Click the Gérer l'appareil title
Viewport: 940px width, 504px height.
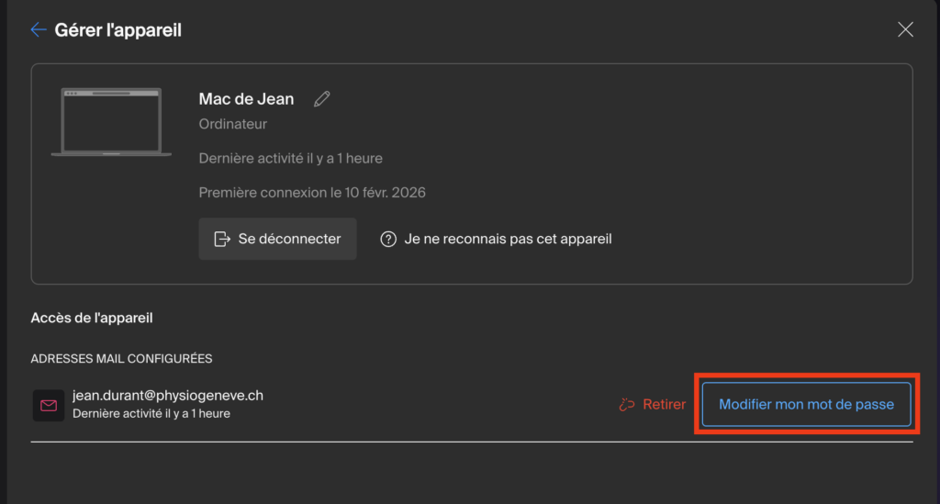(118, 30)
